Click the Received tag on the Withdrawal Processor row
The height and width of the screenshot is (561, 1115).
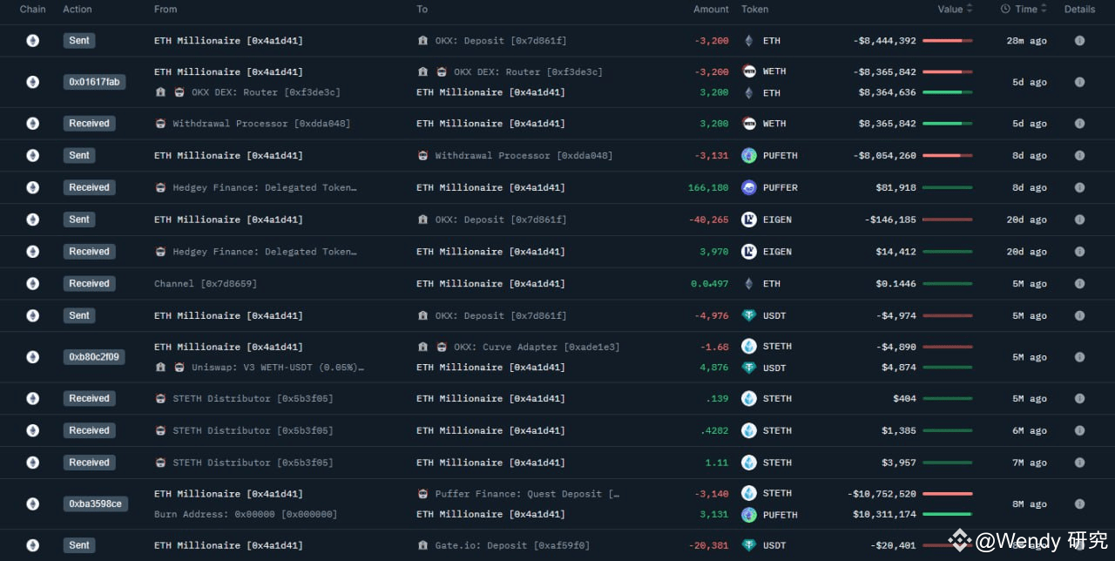(89, 123)
